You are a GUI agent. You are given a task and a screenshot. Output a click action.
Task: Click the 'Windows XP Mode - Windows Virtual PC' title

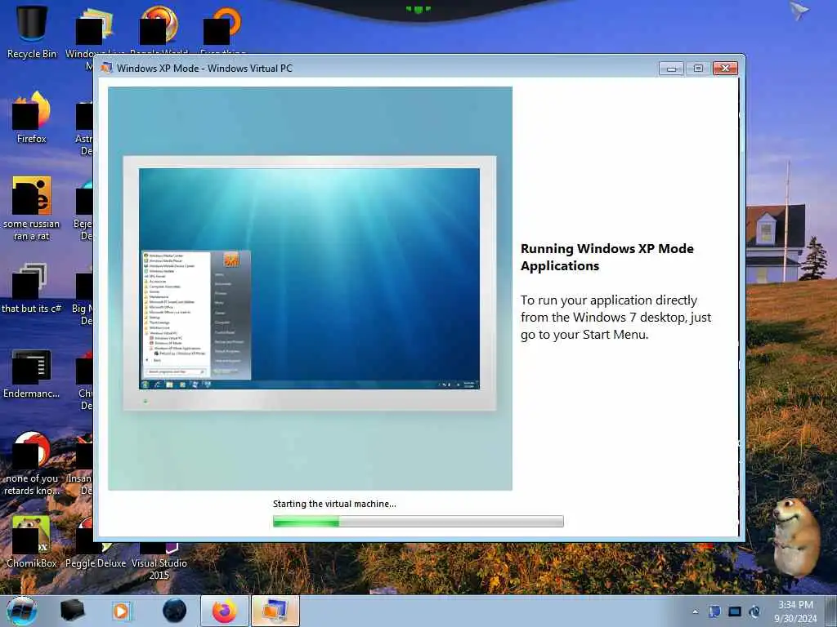point(204,69)
